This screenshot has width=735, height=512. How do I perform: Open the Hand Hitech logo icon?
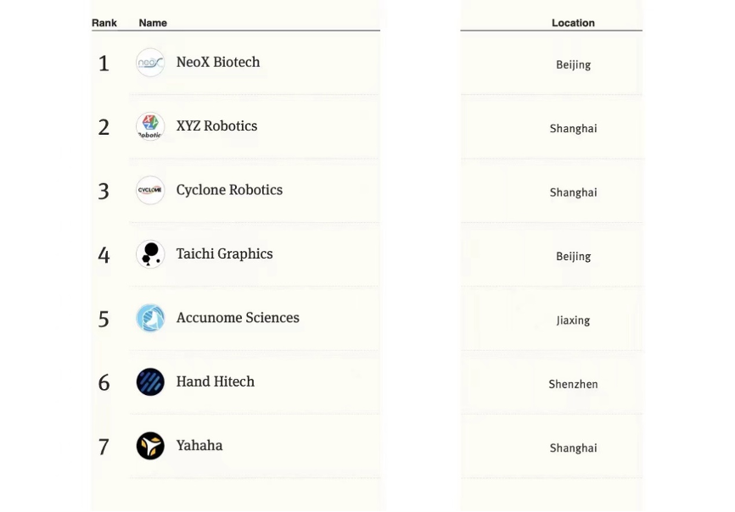pyautogui.click(x=150, y=382)
